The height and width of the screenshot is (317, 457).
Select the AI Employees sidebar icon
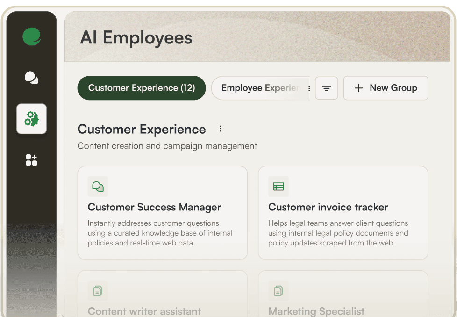tap(31, 119)
